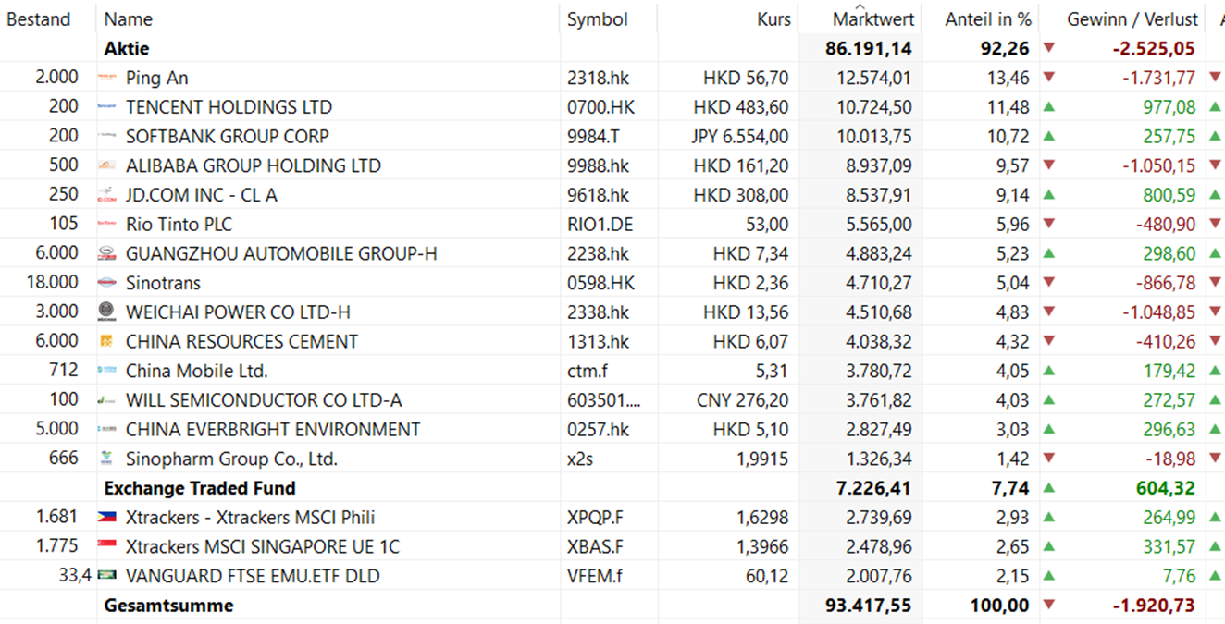Click the Sinopharm Group logo icon

106,459
